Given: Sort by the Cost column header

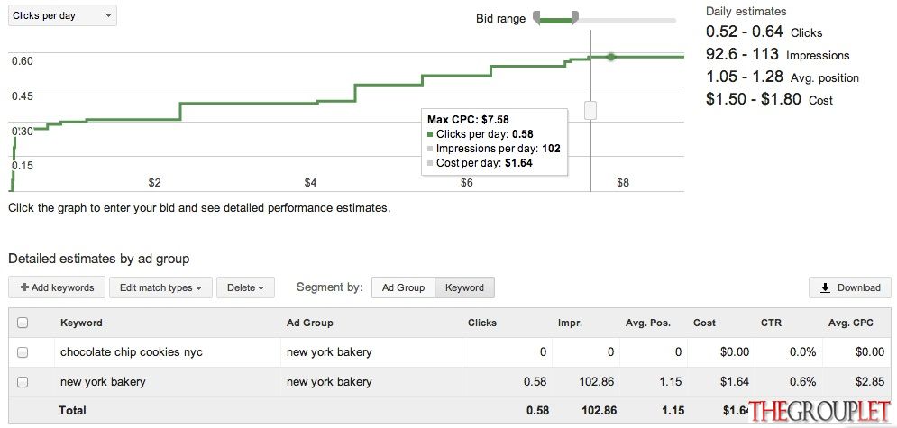Looking at the screenshot, I should [704, 323].
